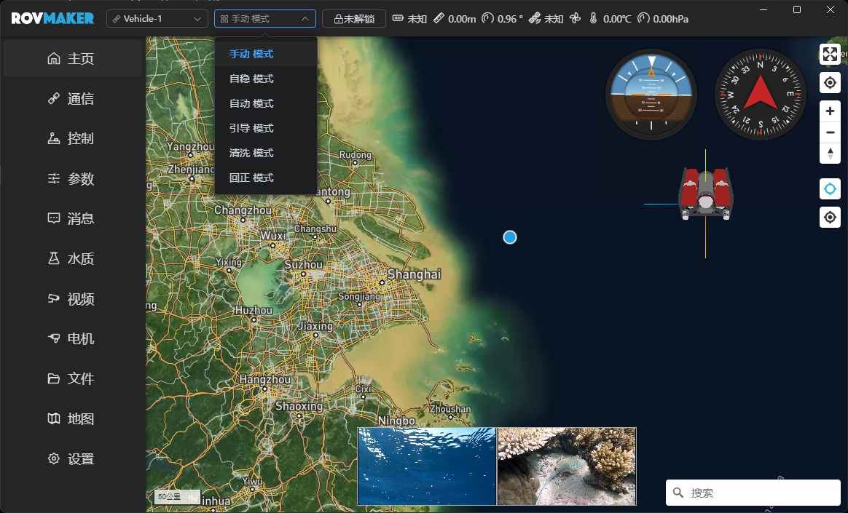Select 回正 模式 from the mode list

[251, 178]
